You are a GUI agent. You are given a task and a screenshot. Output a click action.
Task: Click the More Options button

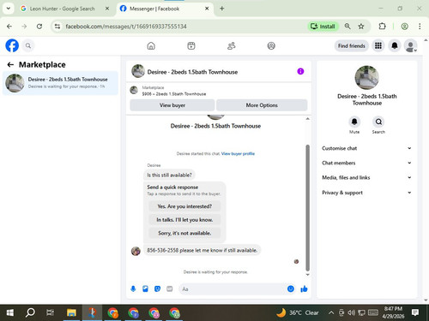pos(262,105)
